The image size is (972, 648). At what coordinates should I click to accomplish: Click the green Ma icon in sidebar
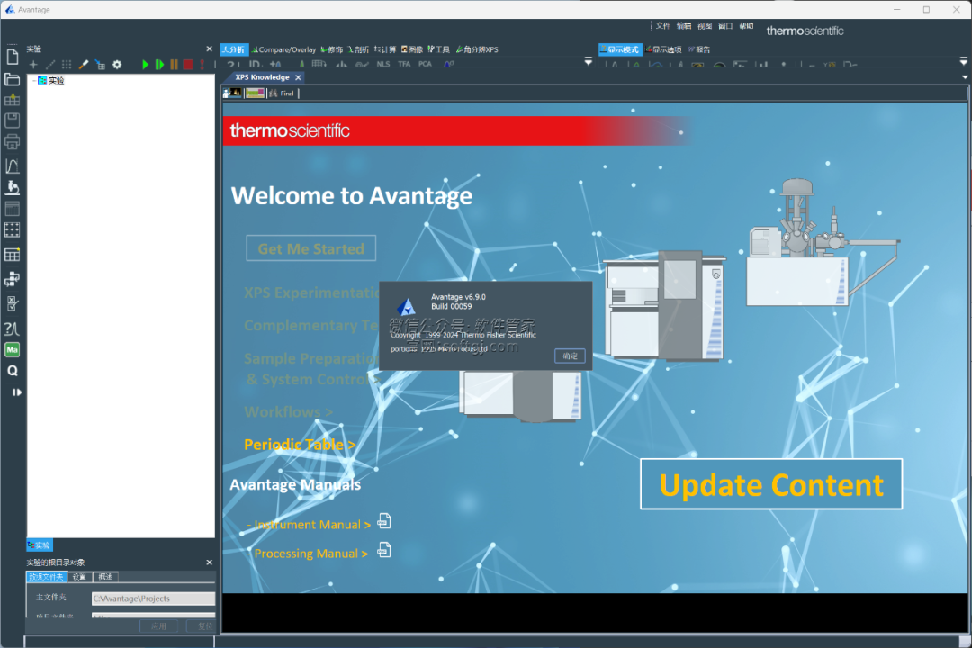pyautogui.click(x=13, y=350)
